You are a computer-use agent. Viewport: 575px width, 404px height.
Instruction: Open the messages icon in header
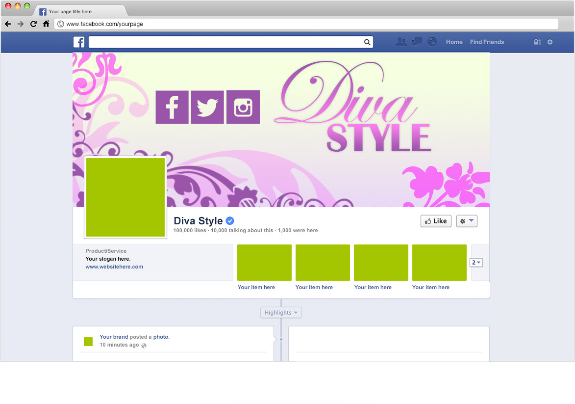point(417,42)
